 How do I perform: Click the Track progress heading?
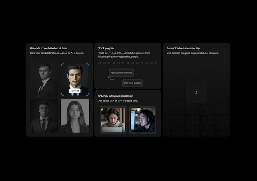pyautogui.click(x=106, y=48)
